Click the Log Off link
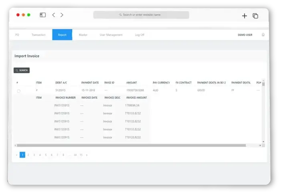Screen dimensions: 281x194 139,35
